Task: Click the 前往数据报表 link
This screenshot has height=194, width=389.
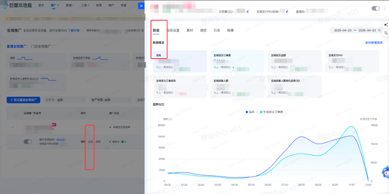Action: click(x=374, y=43)
